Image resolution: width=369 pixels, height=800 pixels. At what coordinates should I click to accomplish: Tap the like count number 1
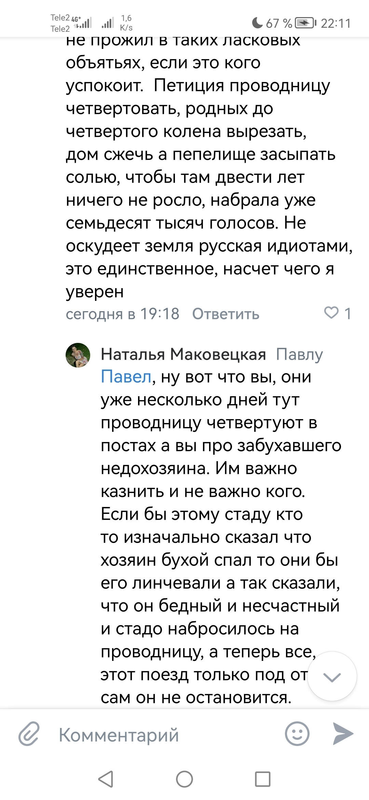[x=347, y=314]
